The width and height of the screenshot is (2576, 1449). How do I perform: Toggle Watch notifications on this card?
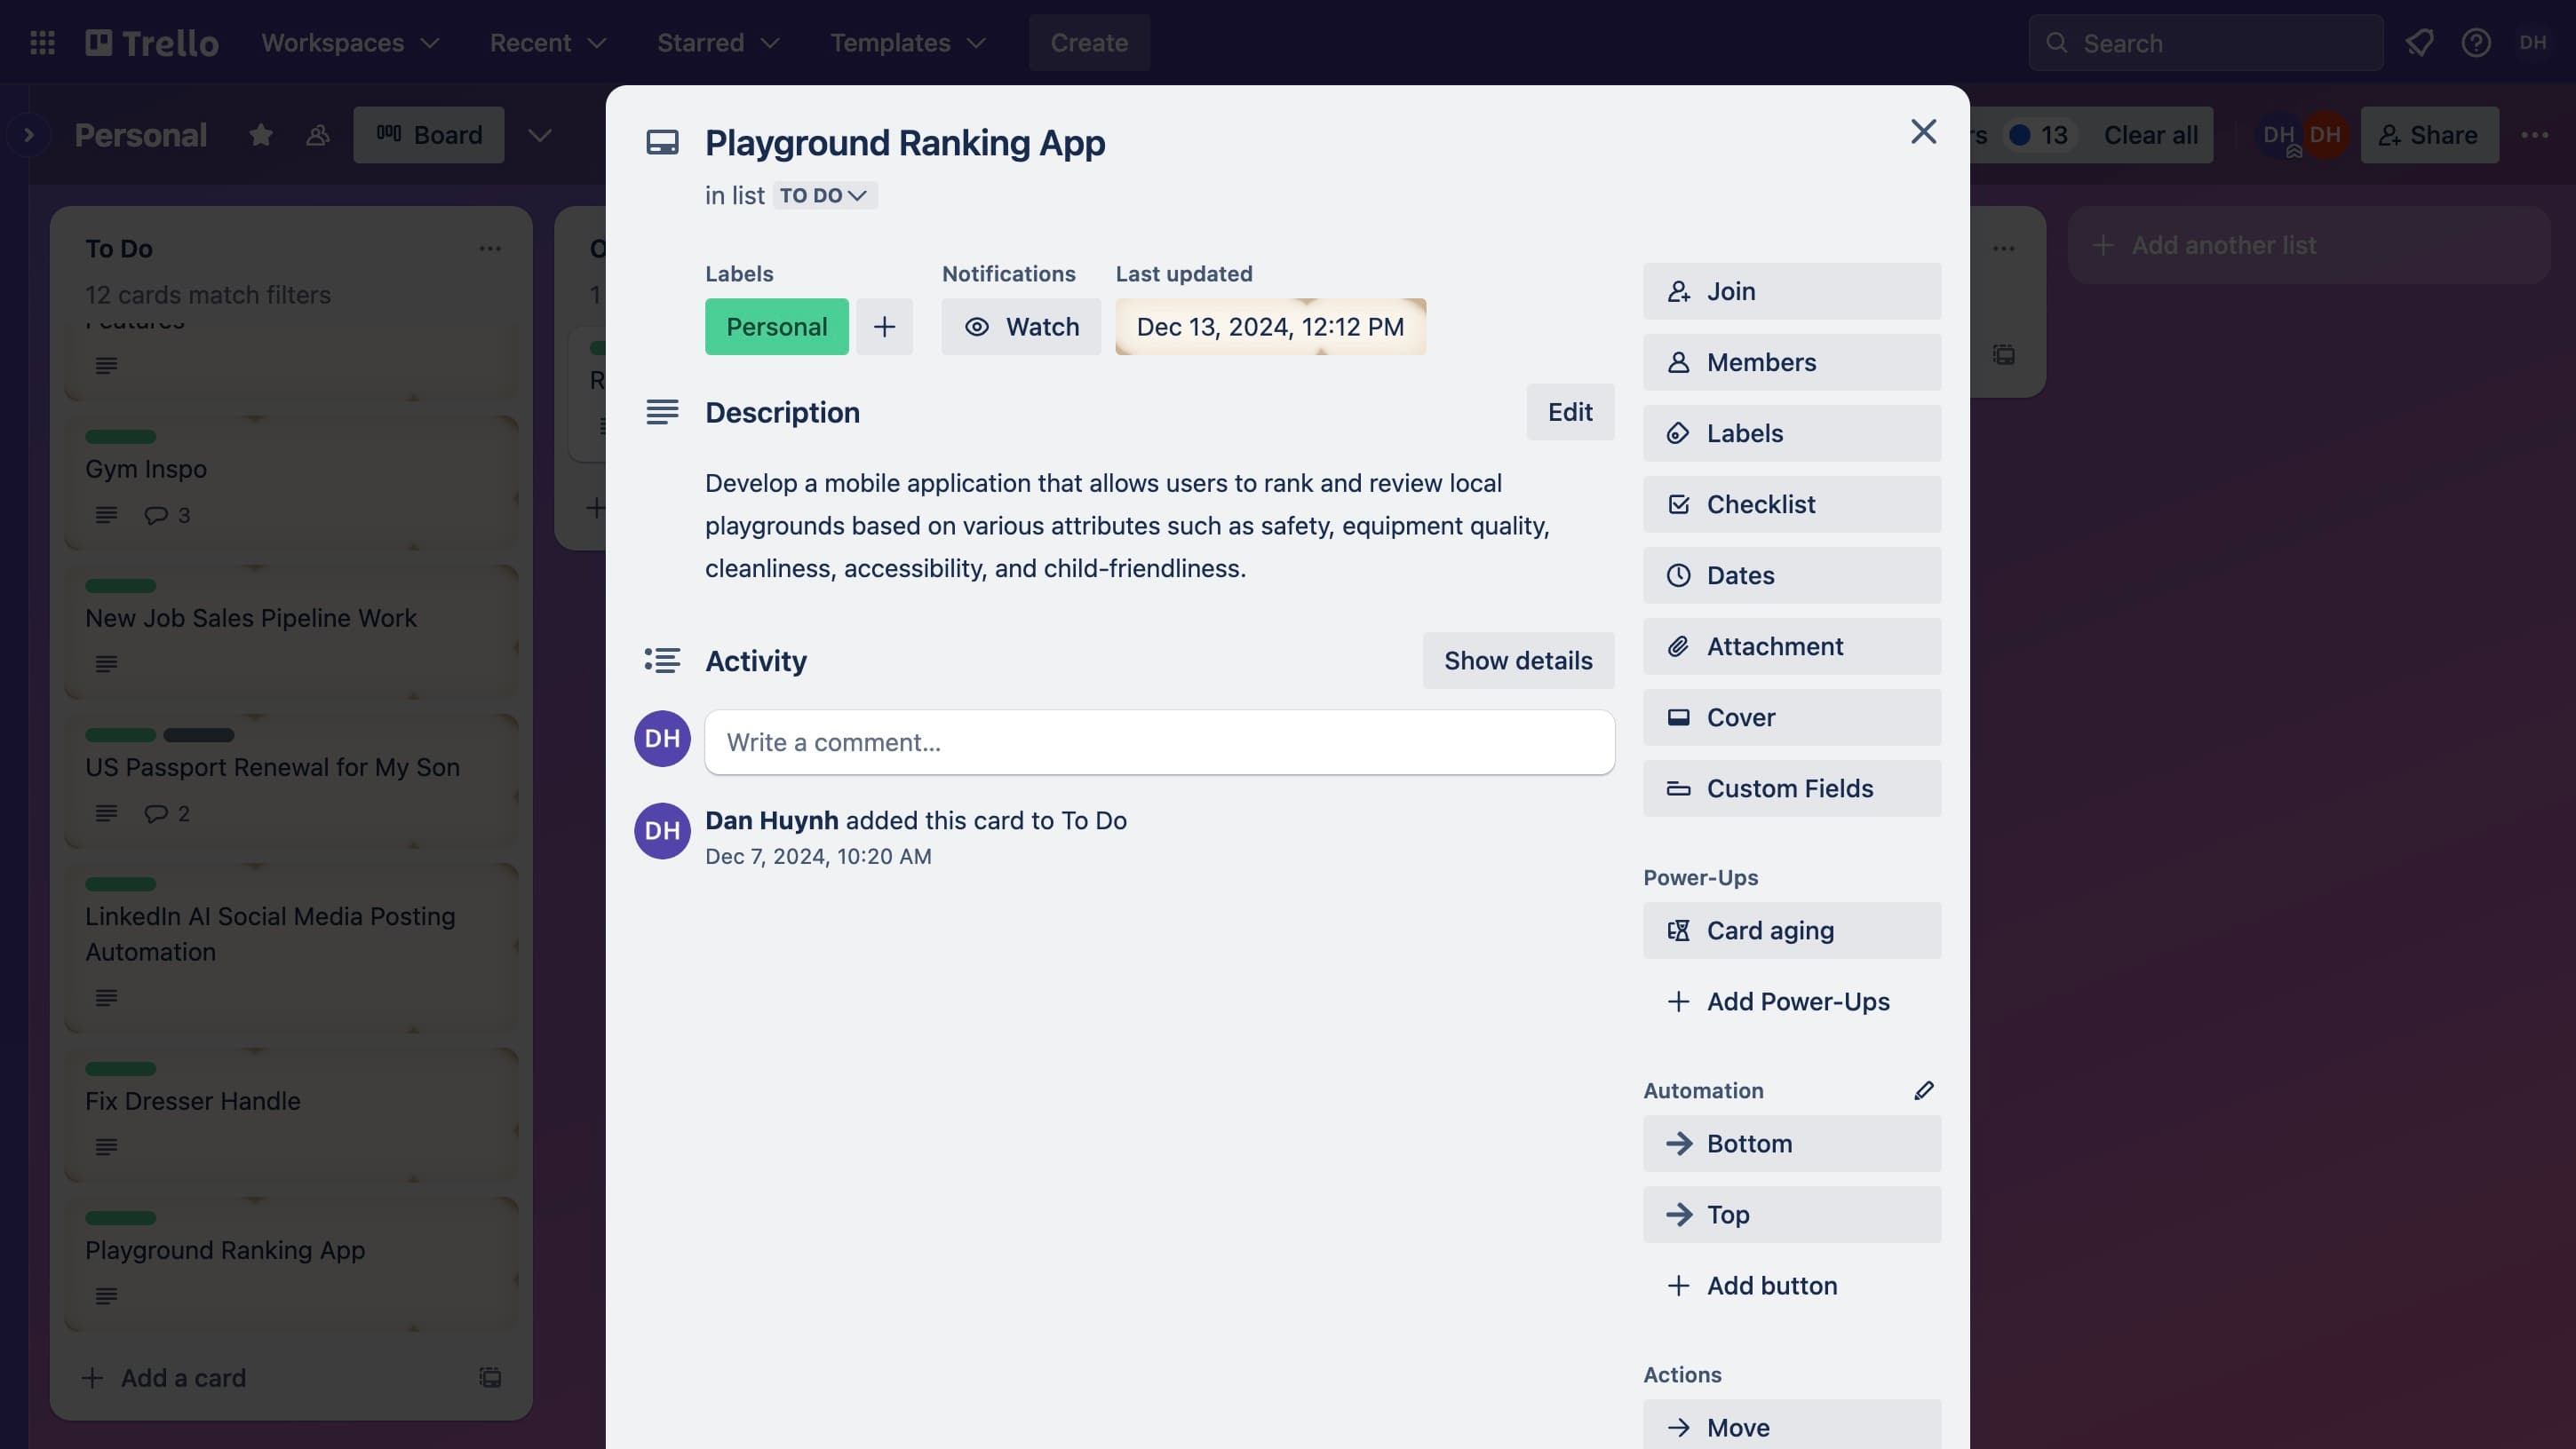[1021, 327]
